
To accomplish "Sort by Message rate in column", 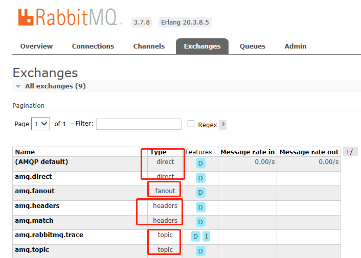I will tap(247, 152).
